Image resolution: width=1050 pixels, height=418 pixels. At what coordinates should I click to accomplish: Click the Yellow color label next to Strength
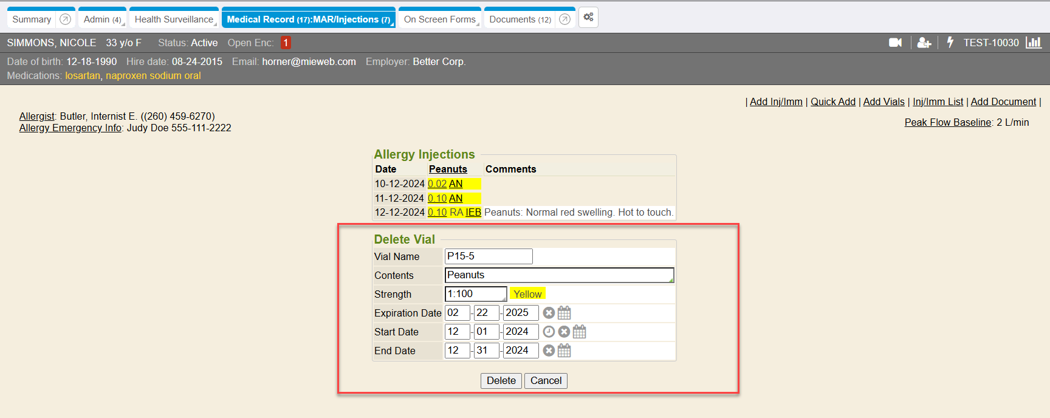pyautogui.click(x=527, y=294)
